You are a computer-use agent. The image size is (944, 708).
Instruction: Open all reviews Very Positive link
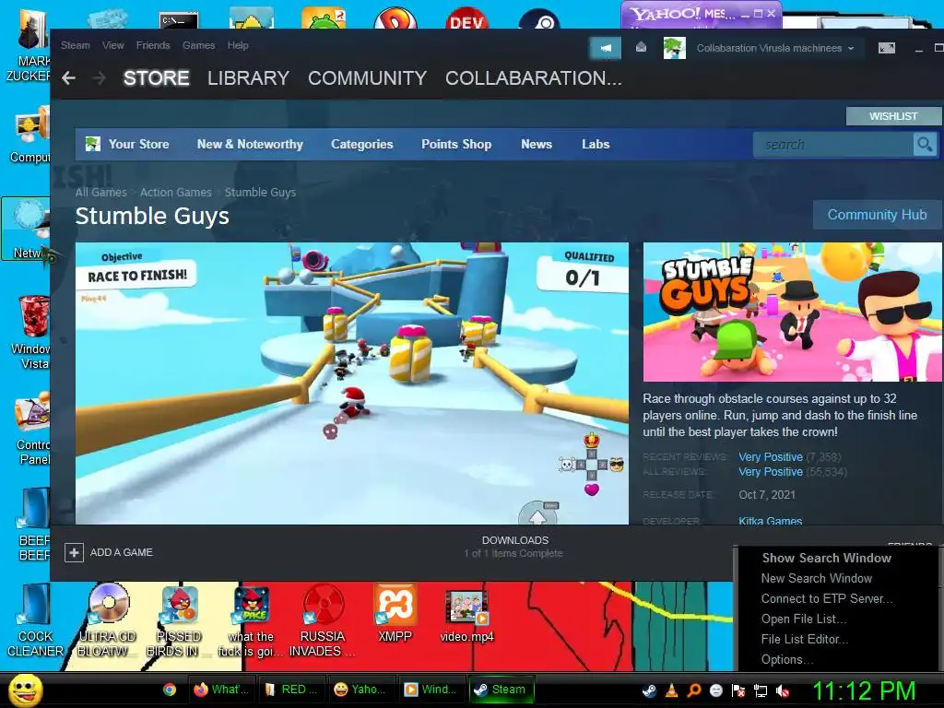pos(771,472)
